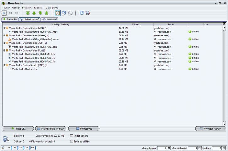Click online status icon of Dvakrat.tmp row
This screenshot has height=151, width=228.
(190, 69)
